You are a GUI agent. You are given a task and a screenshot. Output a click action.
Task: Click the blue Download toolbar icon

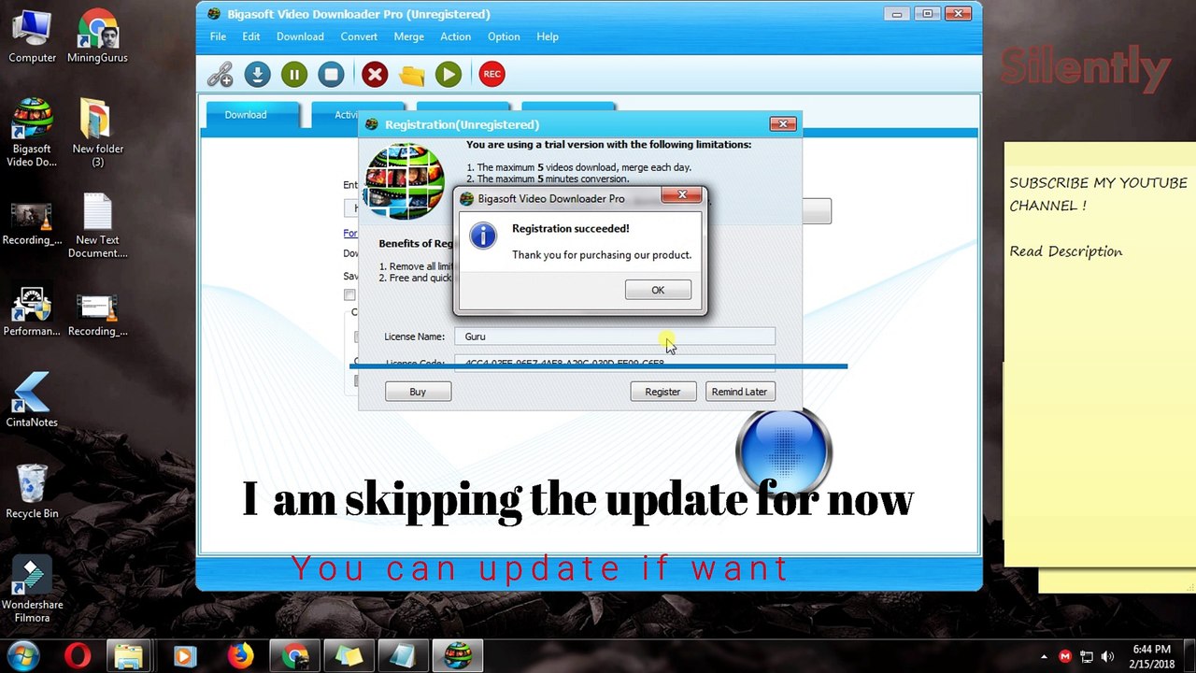tap(257, 74)
